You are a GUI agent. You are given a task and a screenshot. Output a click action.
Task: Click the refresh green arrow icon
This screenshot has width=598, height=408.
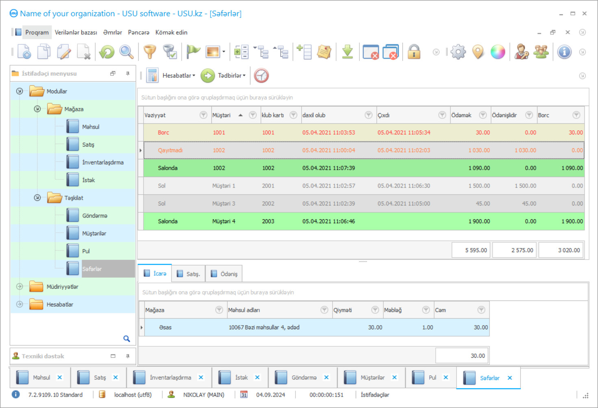click(x=107, y=52)
